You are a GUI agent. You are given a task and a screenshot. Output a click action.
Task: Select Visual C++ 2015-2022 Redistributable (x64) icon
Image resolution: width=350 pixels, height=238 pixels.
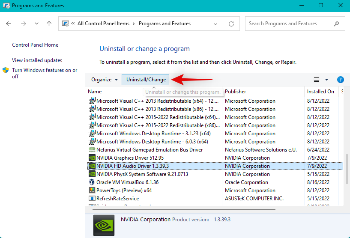click(92, 117)
